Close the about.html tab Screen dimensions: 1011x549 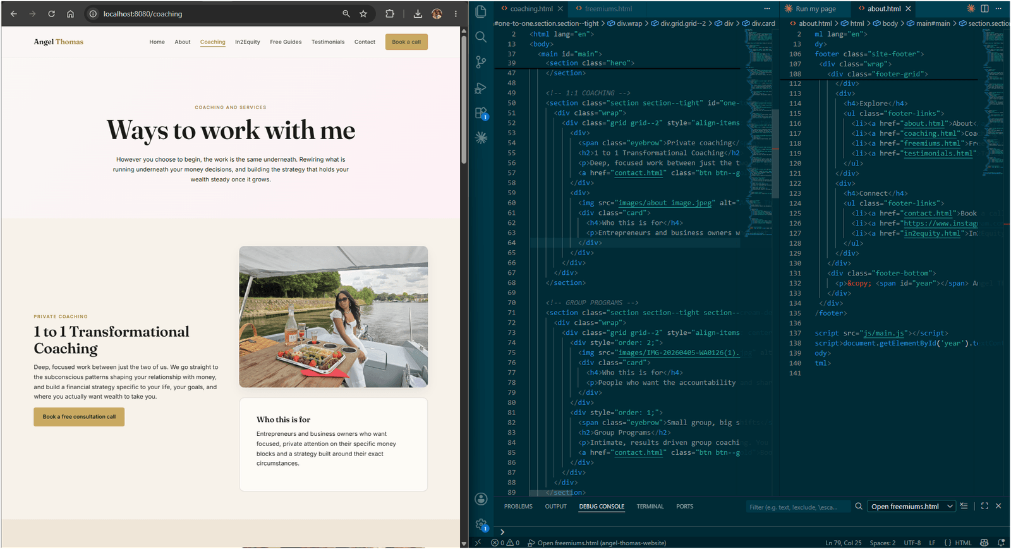[x=908, y=9]
